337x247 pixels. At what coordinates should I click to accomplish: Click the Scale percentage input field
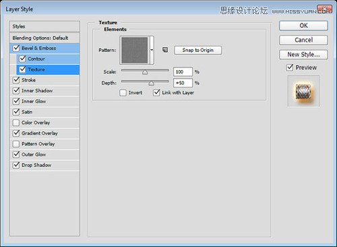point(183,72)
